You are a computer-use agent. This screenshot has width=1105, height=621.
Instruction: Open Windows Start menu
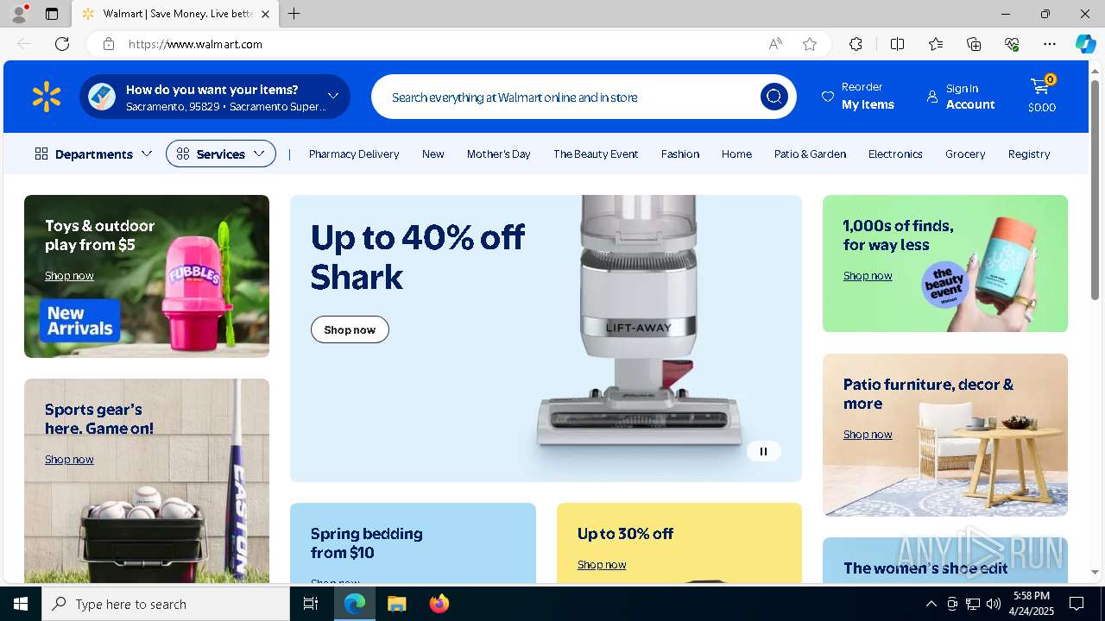21,604
